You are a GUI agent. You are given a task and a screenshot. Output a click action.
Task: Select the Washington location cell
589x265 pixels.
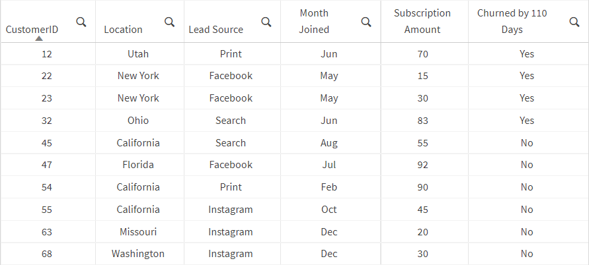[x=138, y=254]
